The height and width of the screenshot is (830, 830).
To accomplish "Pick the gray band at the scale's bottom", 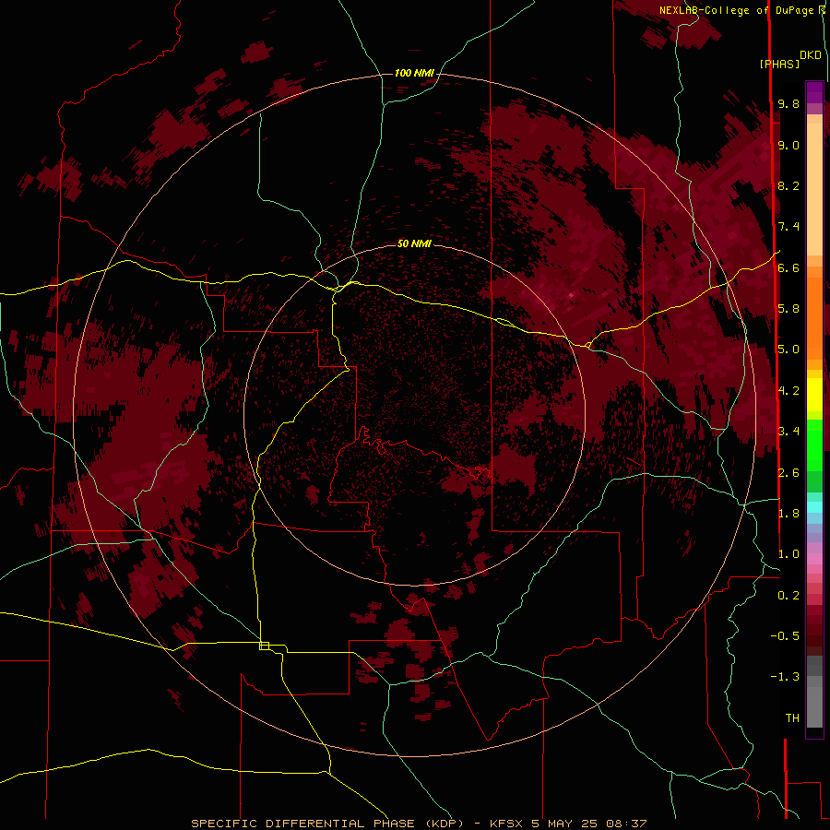I will (x=814, y=704).
